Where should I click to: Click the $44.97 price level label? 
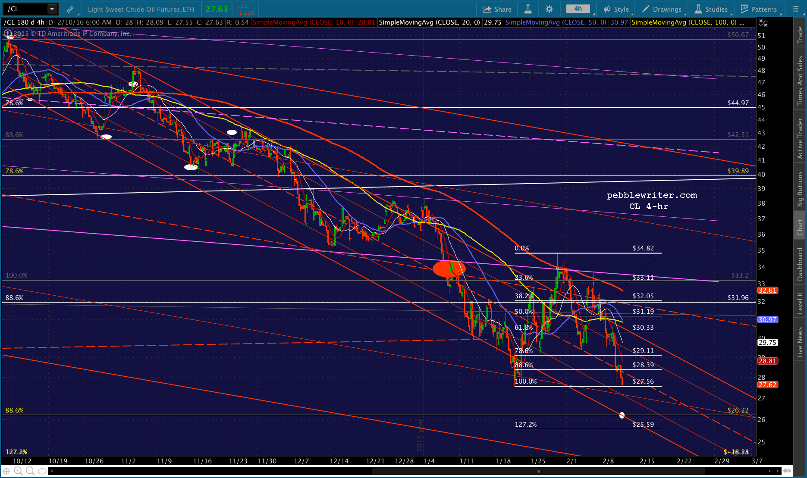point(738,103)
